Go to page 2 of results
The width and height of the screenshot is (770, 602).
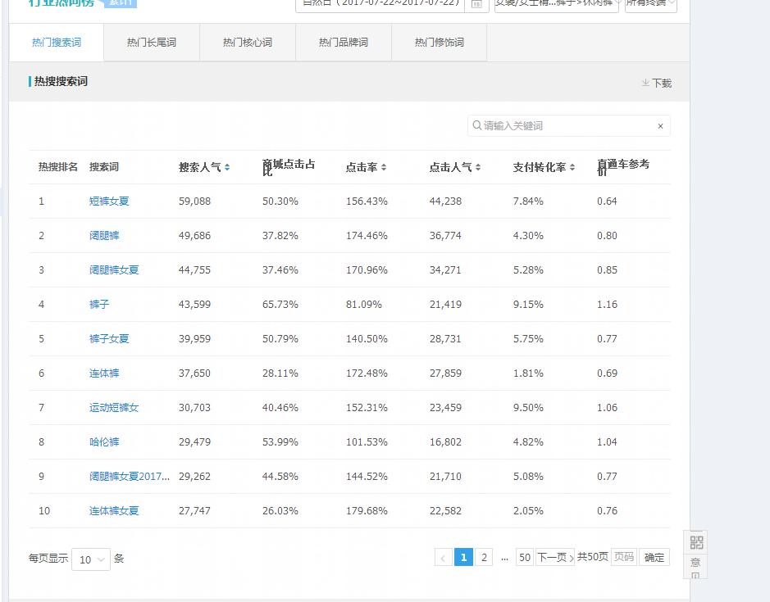point(485,558)
